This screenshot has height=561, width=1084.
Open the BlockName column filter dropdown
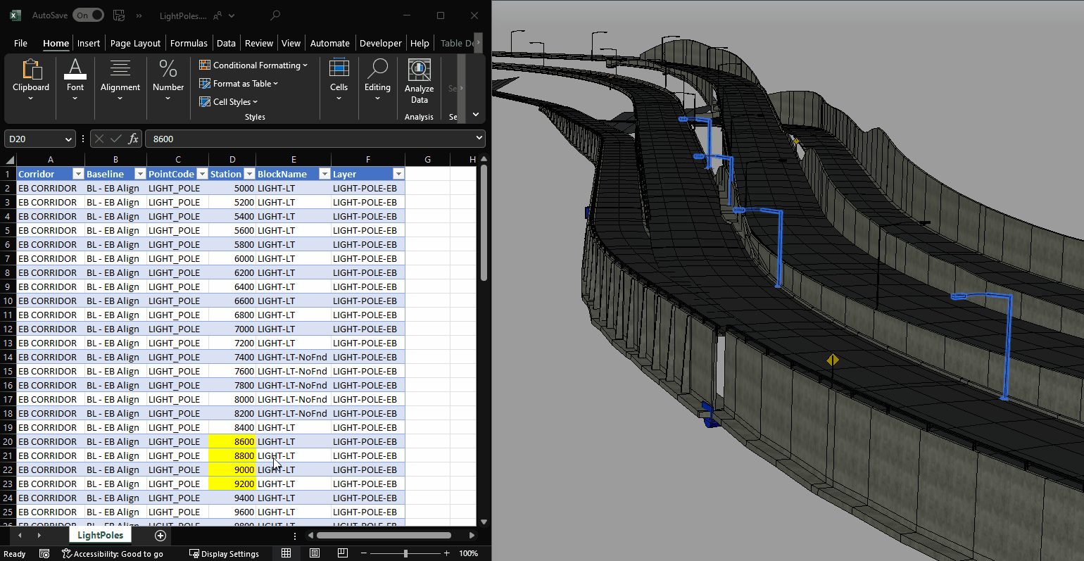pos(324,174)
